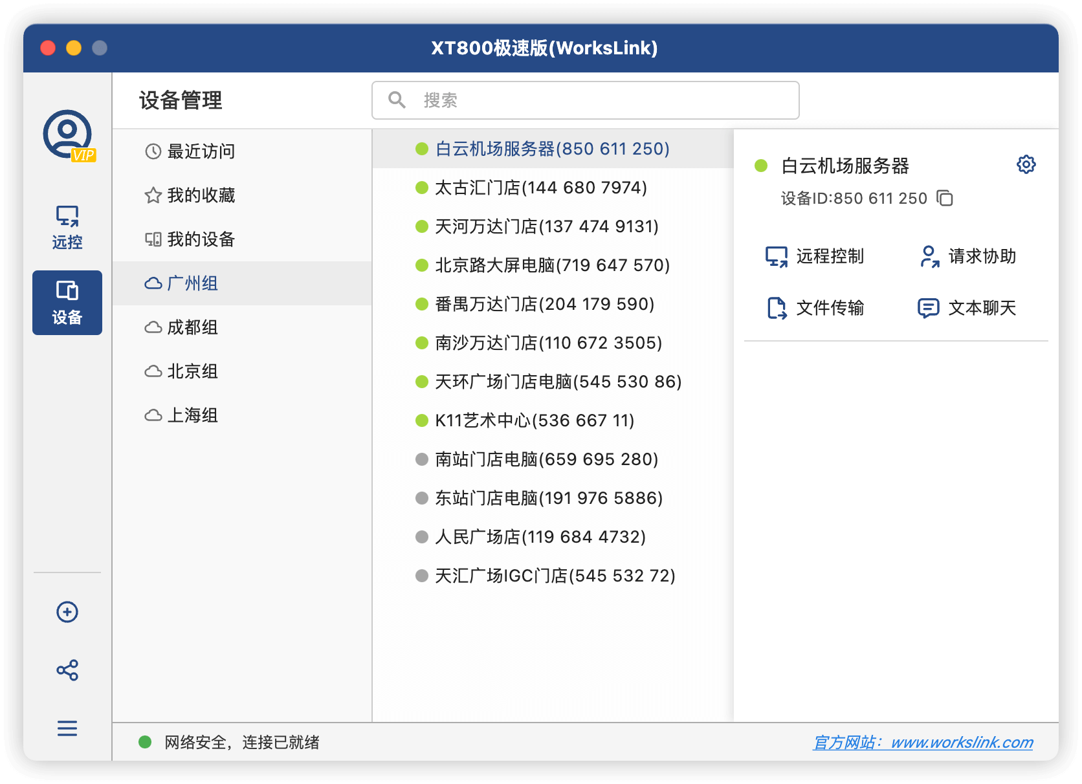
Task: Open the official website link www.workslink.com
Action: pyautogui.click(x=923, y=742)
